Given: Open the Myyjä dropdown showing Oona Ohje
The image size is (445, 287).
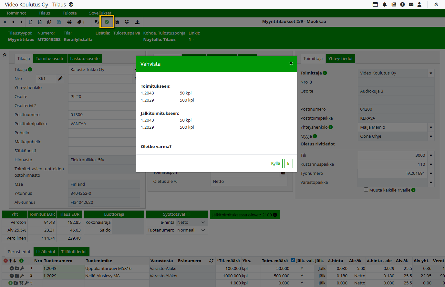Looking at the screenshot, I should click(x=431, y=136).
